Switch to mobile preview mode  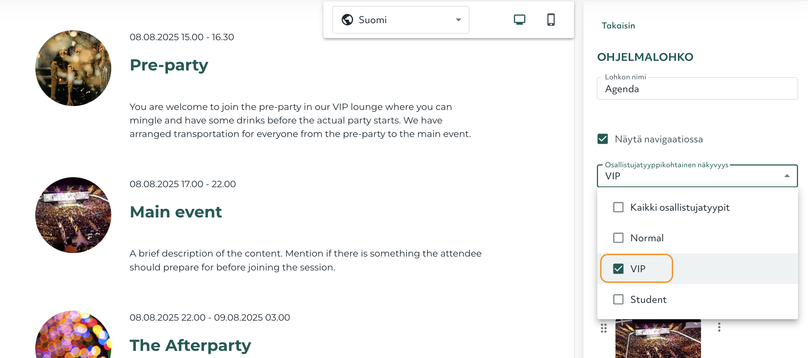point(551,20)
